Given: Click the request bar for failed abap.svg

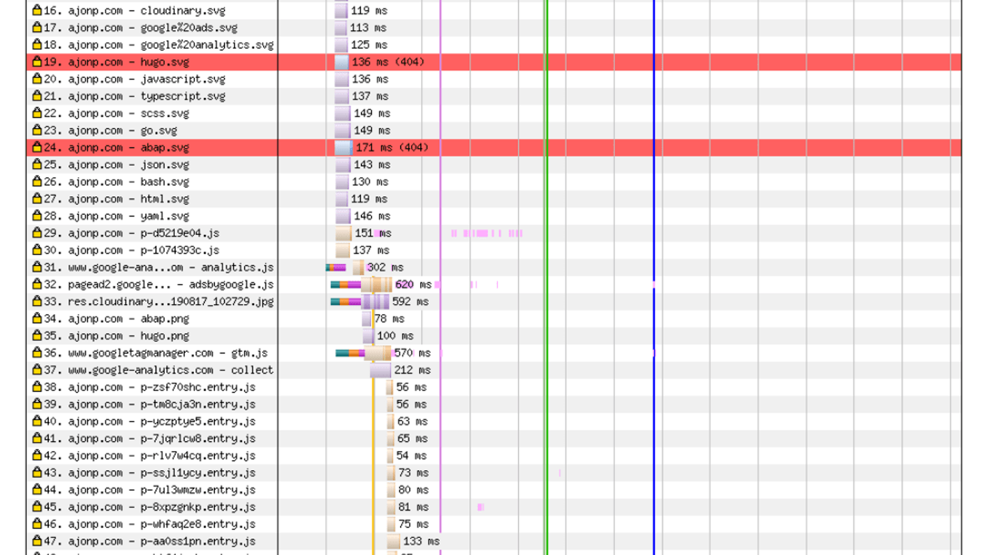Looking at the screenshot, I should tap(343, 147).
